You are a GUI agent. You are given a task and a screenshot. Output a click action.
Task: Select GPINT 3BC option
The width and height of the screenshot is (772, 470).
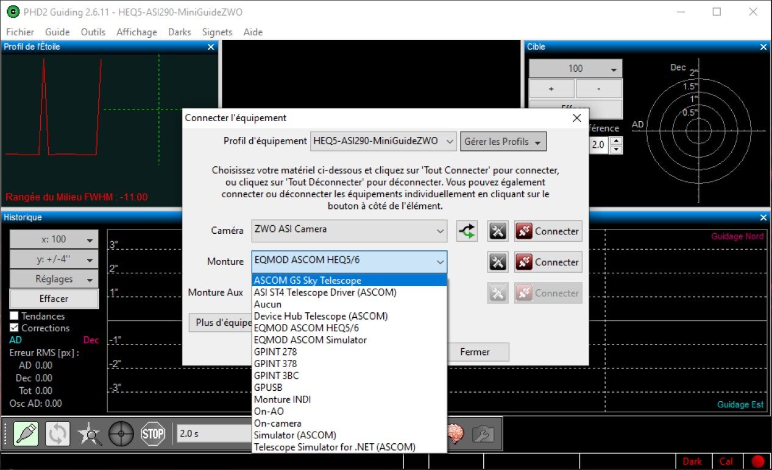(349, 376)
